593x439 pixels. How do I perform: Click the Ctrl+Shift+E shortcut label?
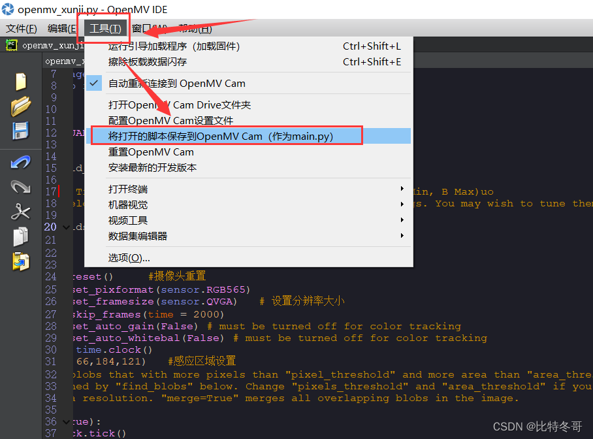(372, 61)
